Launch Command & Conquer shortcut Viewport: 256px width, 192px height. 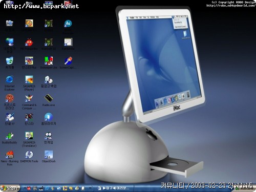[29, 98]
